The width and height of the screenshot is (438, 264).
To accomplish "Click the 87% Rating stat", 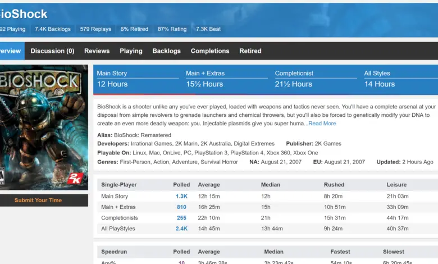I will (x=172, y=29).
